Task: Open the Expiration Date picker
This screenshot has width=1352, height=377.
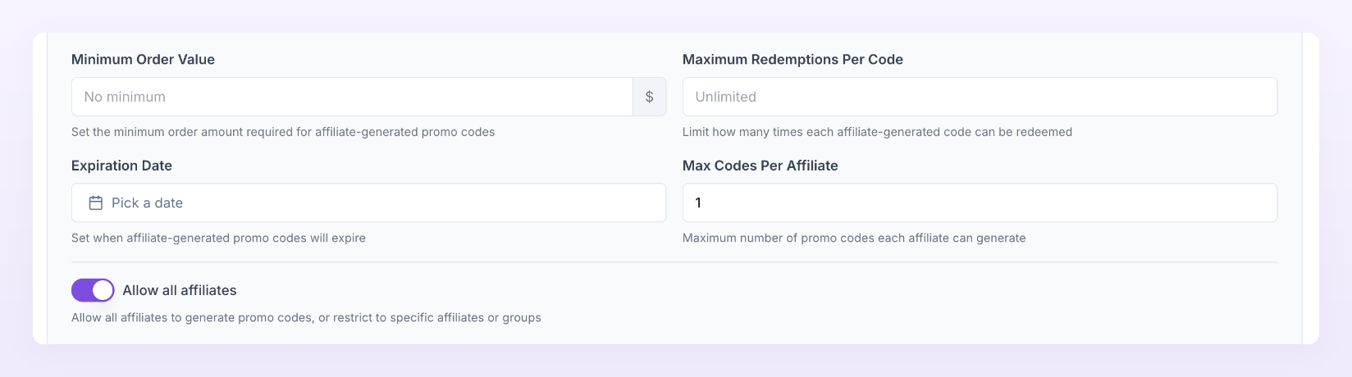Action: (368, 202)
